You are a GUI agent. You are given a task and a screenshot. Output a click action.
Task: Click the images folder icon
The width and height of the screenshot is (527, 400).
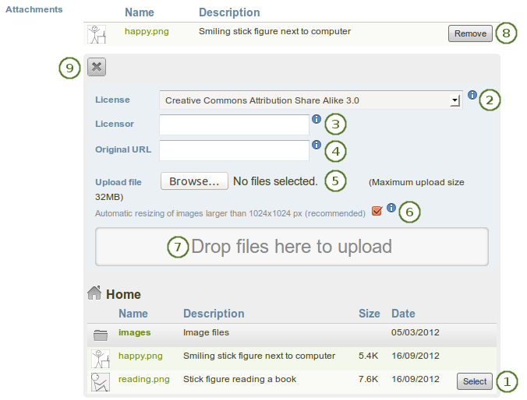pos(100,335)
